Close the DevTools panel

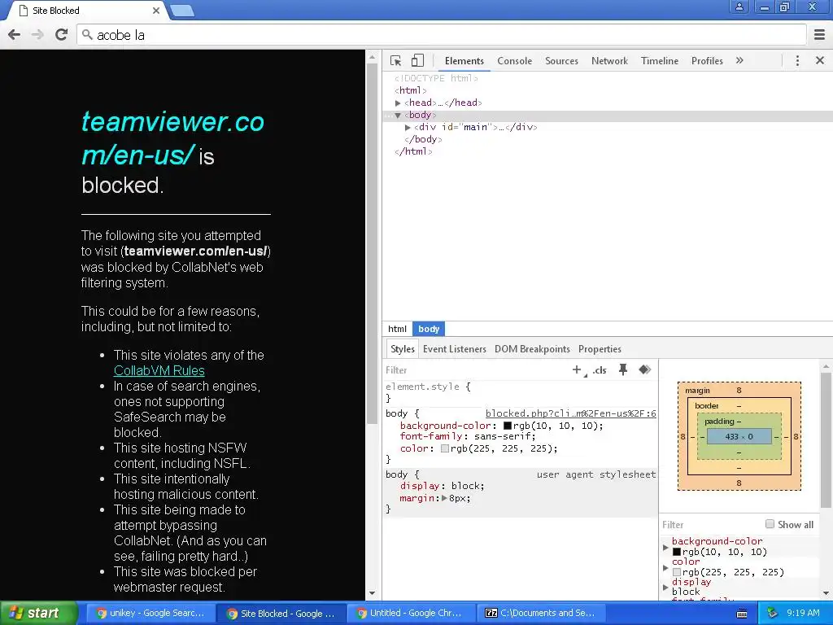click(820, 60)
